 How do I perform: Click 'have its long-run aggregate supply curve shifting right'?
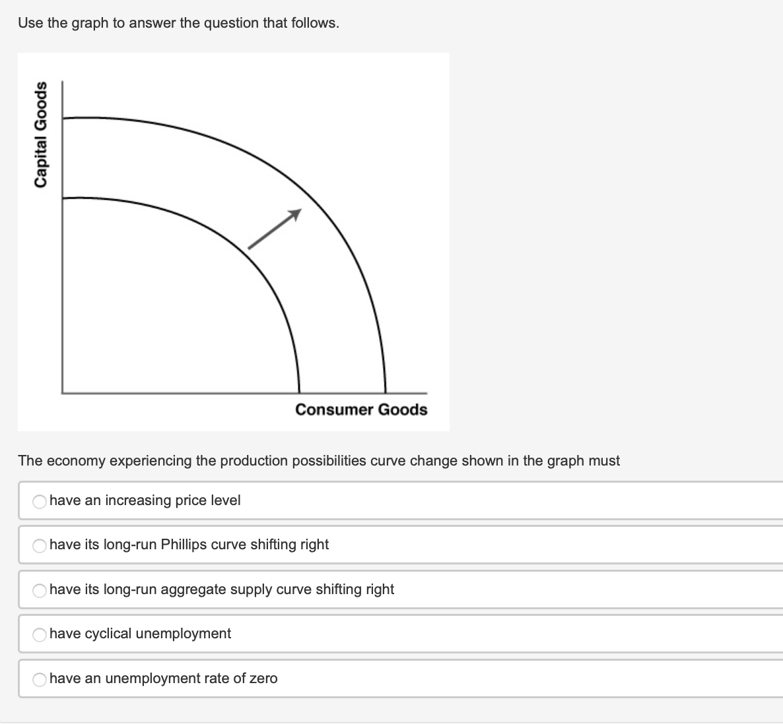(222, 589)
